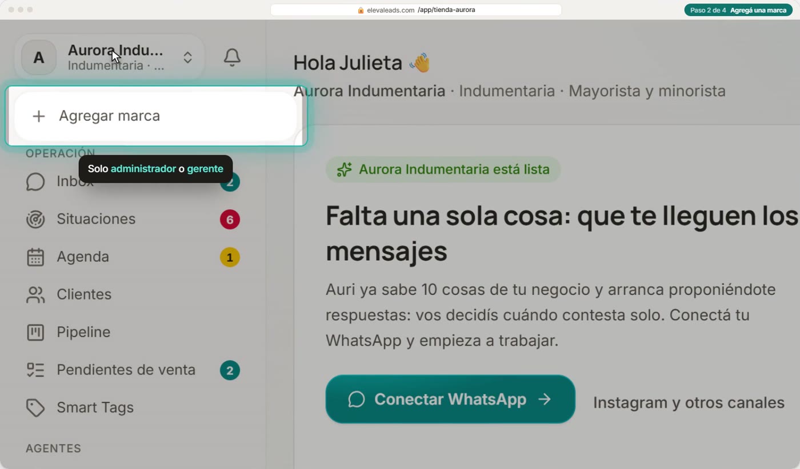This screenshot has height=469, width=800.
Task: Click the yellow 1 badge on Agenda
Action: point(230,257)
